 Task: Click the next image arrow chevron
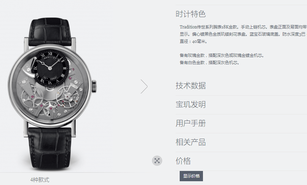click(x=144, y=86)
